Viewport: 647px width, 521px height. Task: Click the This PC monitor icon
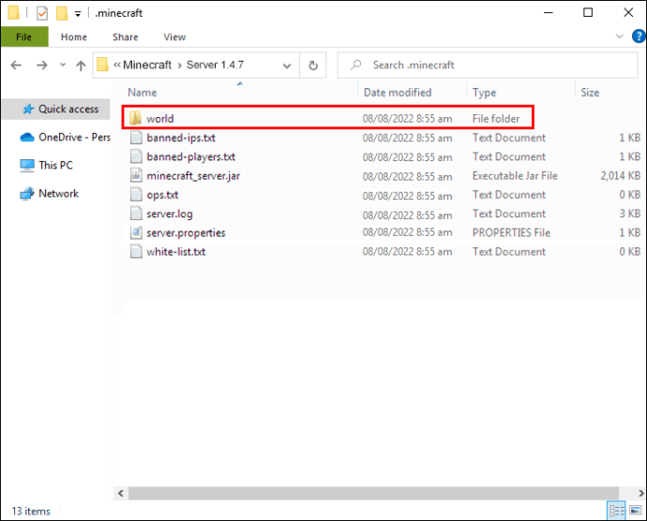point(27,166)
